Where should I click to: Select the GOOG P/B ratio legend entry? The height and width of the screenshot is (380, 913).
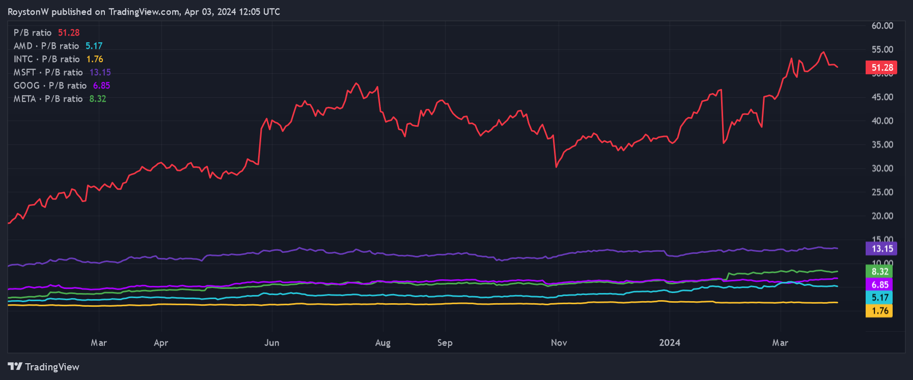coord(61,85)
